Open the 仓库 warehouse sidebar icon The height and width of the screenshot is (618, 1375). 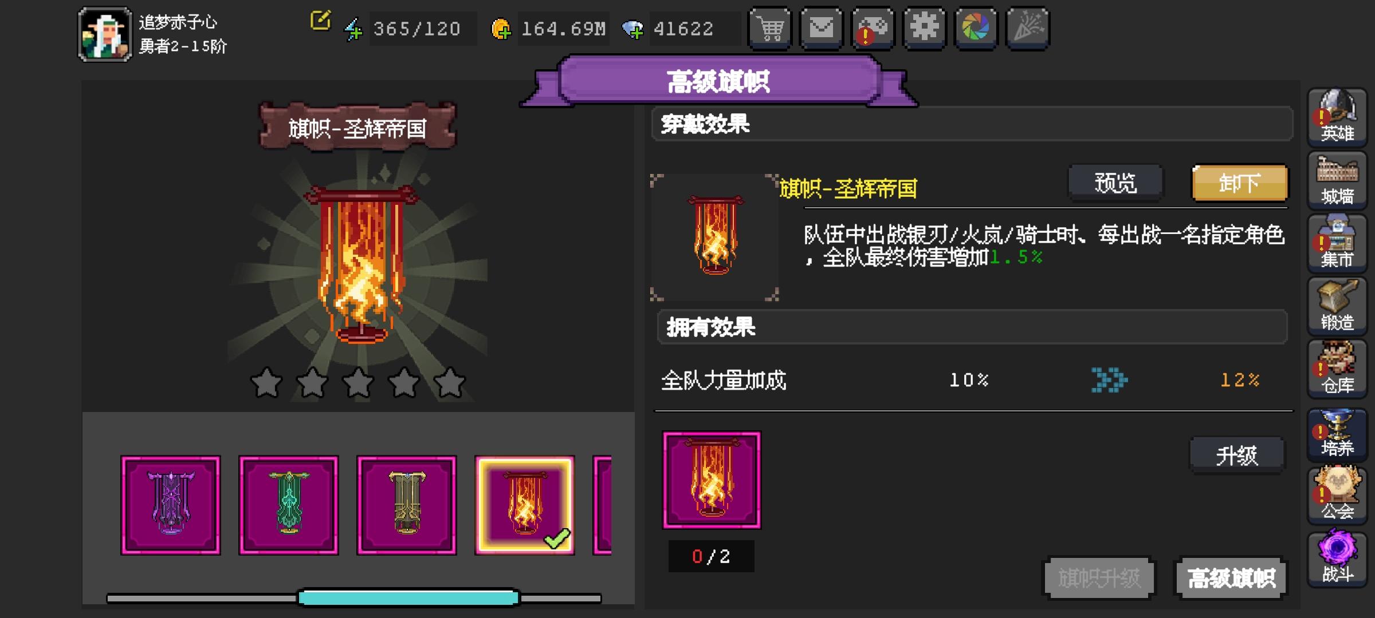click(1337, 369)
